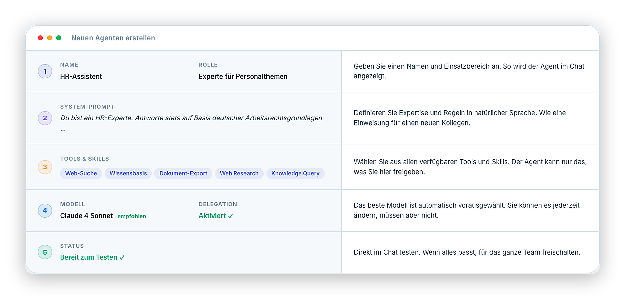This screenshot has height=299, width=625.
Task: Edit the HR-Assistent name field
Action: pos(81,77)
